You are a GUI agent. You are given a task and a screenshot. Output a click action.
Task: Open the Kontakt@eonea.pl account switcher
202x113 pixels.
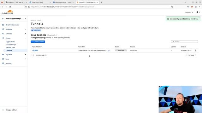click(15, 19)
